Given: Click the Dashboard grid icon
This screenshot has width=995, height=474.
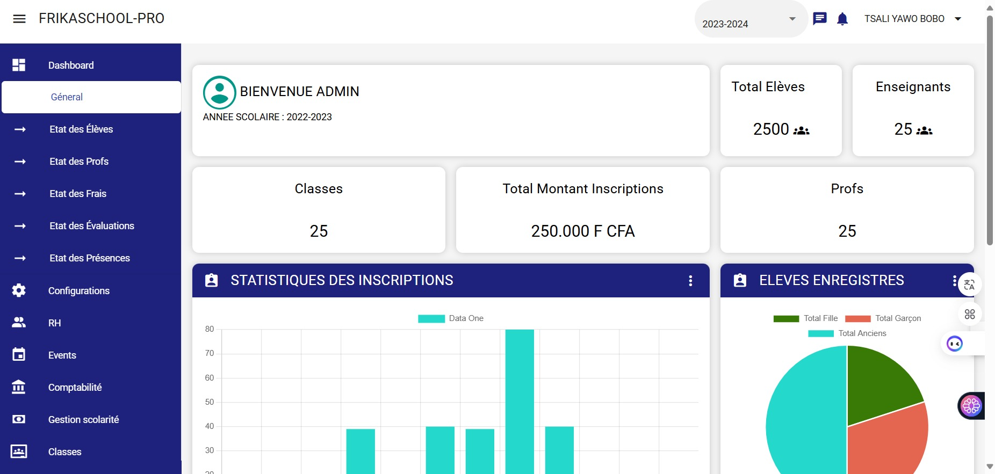Looking at the screenshot, I should [19, 65].
